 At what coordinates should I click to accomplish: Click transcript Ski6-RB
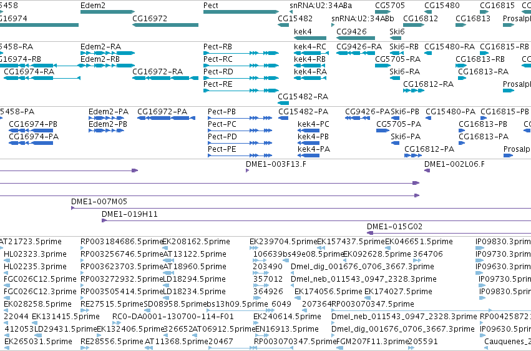(x=397, y=53)
